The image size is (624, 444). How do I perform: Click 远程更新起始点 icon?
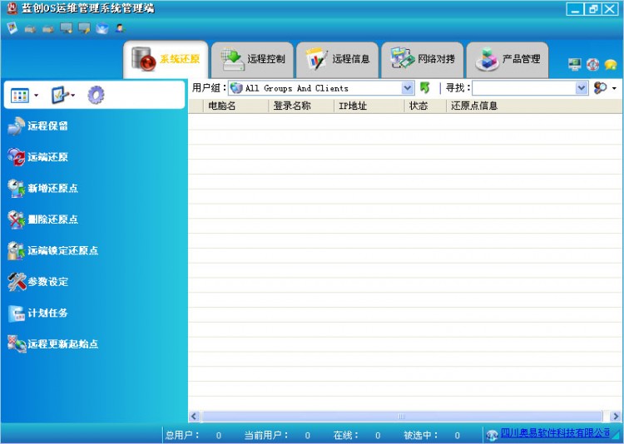[x=17, y=343]
